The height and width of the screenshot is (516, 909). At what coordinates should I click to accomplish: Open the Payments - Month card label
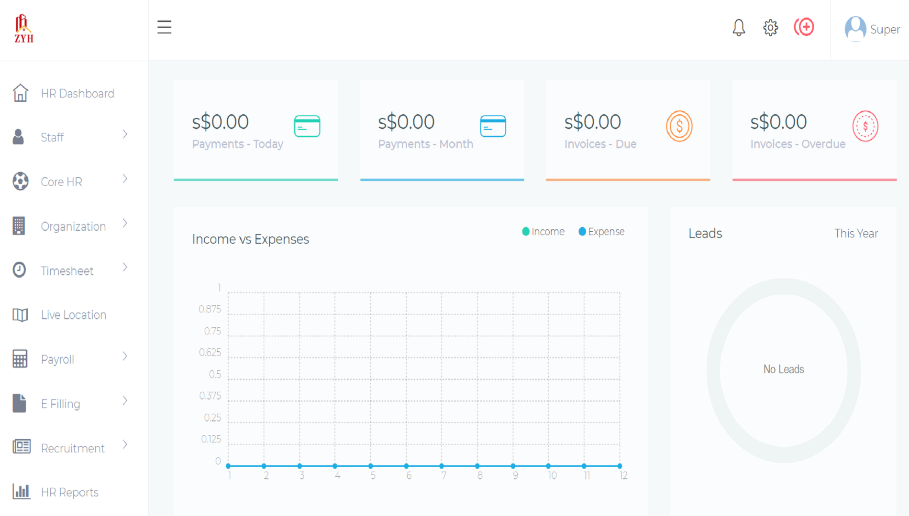click(x=425, y=144)
